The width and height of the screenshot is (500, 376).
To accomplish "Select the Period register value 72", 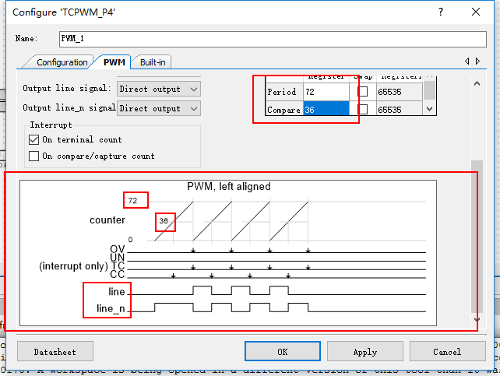I will 325,92.
